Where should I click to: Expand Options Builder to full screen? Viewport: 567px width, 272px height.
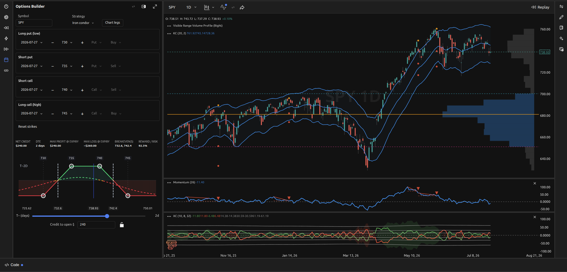(155, 7)
